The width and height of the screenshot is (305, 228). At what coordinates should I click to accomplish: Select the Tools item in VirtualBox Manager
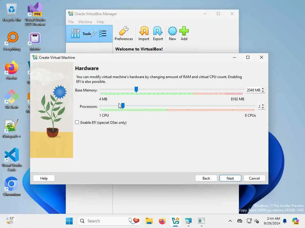point(89,34)
